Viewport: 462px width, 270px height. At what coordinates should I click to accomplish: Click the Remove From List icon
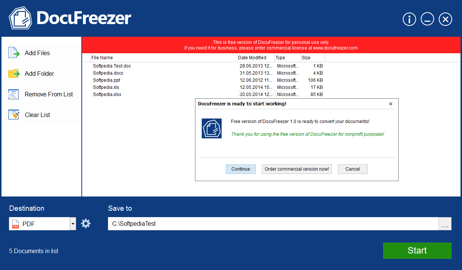[x=13, y=94]
